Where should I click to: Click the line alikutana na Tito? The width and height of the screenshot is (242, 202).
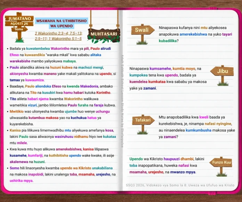[x=60, y=93]
